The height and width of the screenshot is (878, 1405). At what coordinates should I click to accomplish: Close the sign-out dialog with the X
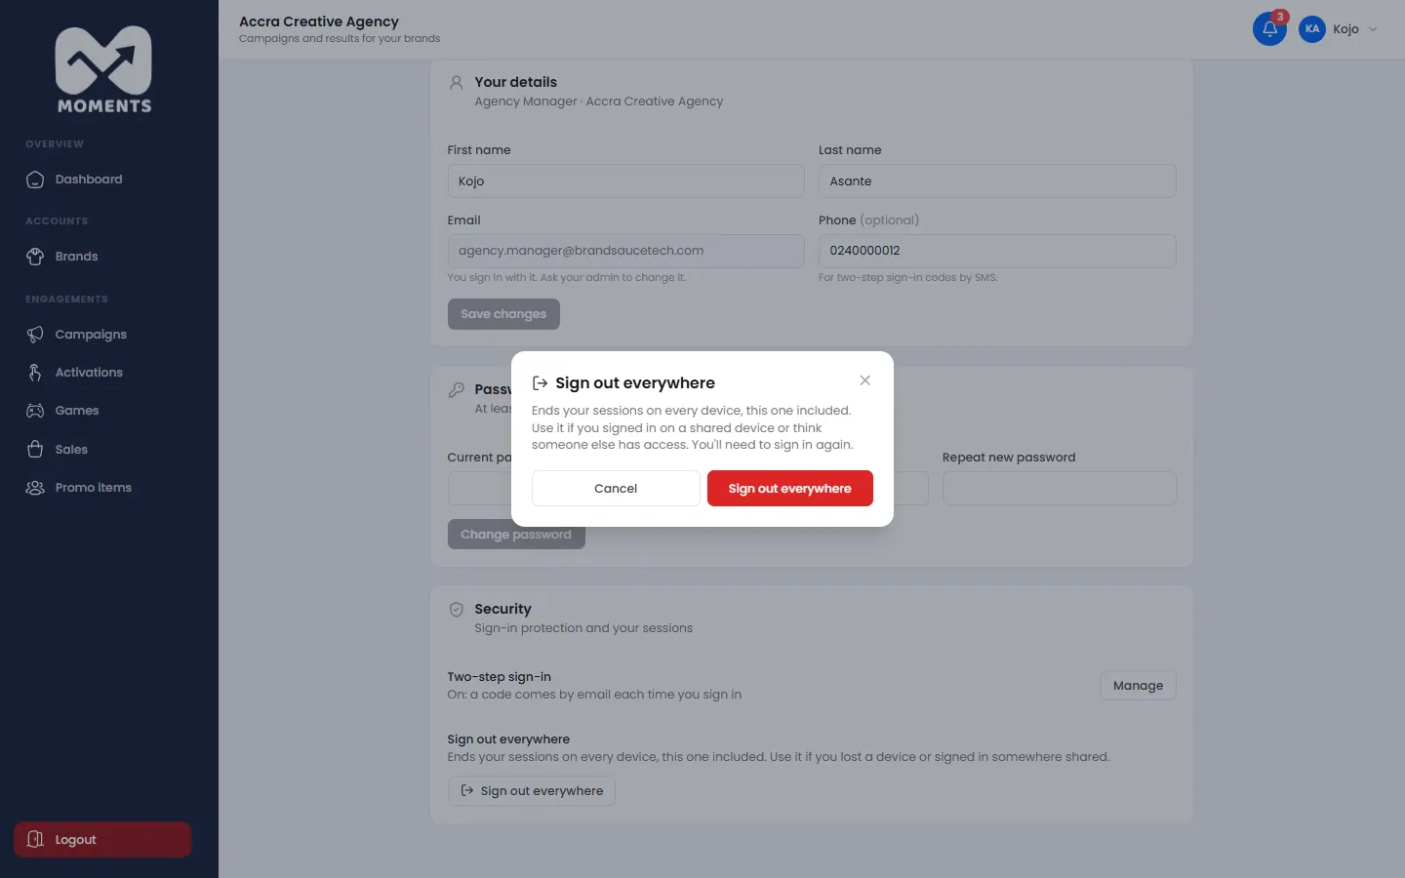864,380
